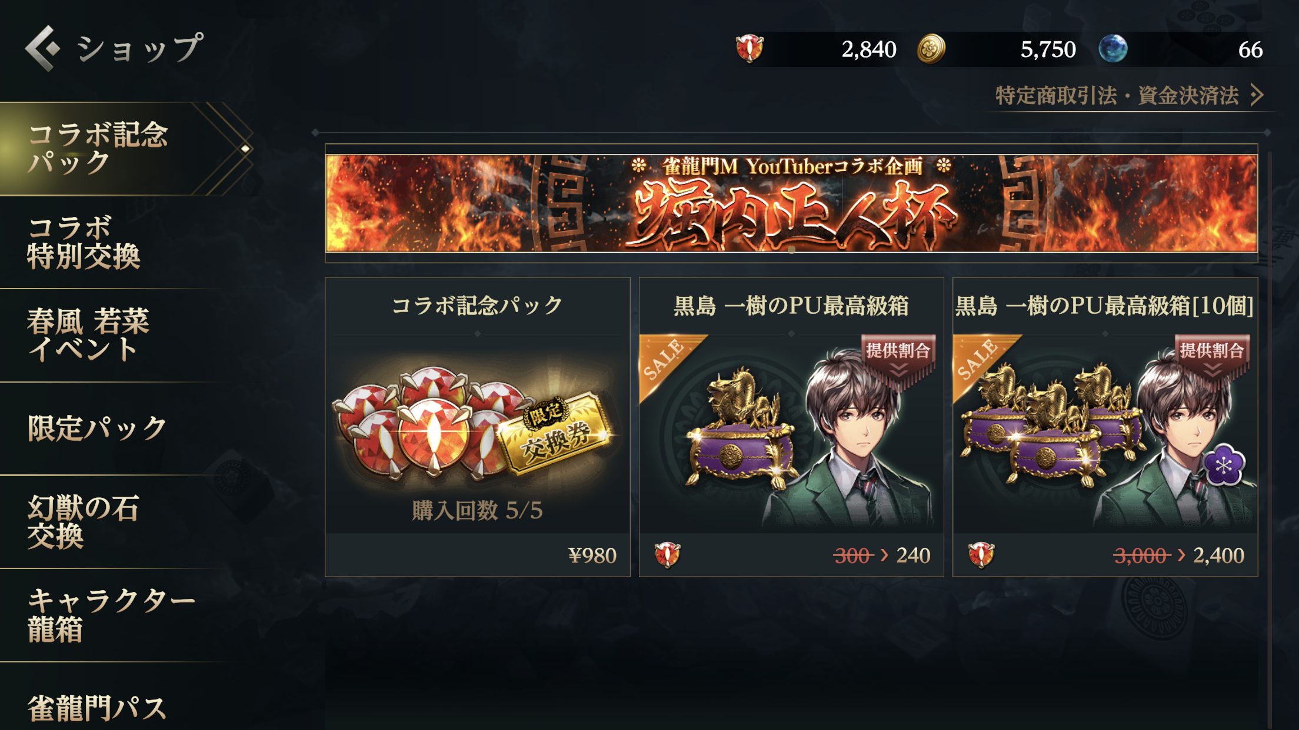Tap the gold coin currency icon
1299x730 pixels.
[x=931, y=49]
